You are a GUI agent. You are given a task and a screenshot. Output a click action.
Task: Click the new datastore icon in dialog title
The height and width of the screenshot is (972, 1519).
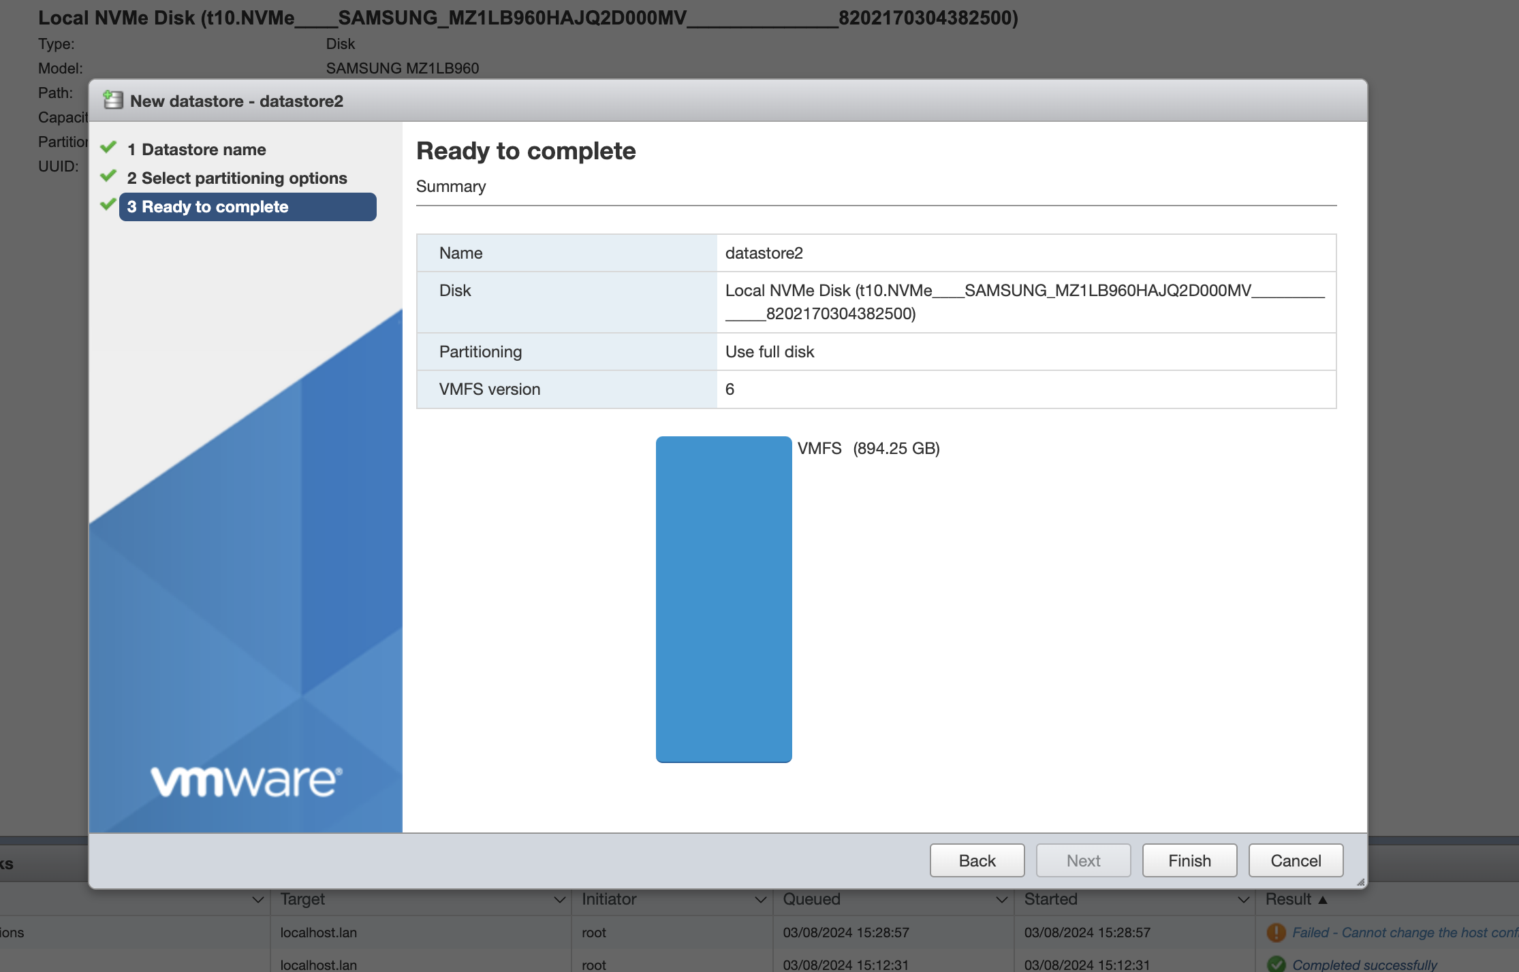pos(112,101)
